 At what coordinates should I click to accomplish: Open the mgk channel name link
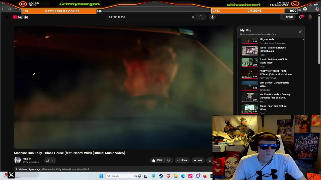pyautogui.click(x=25, y=159)
